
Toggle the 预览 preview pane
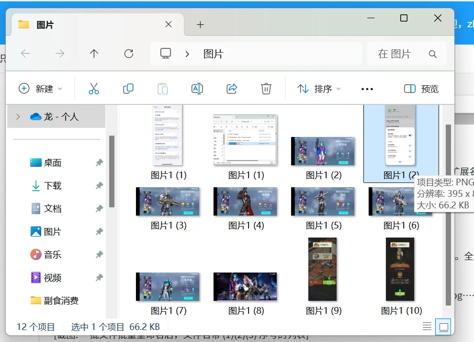click(421, 89)
